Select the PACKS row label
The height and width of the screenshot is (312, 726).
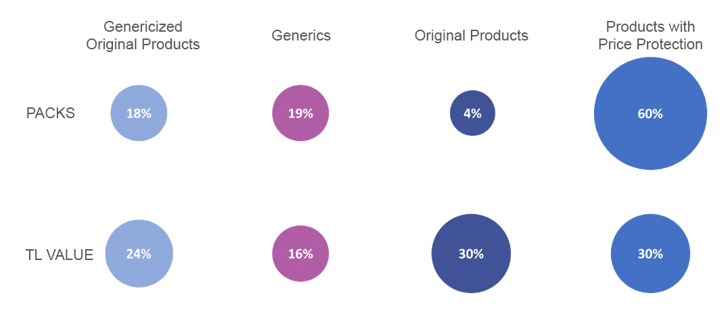pyautogui.click(x=51, y=113)
